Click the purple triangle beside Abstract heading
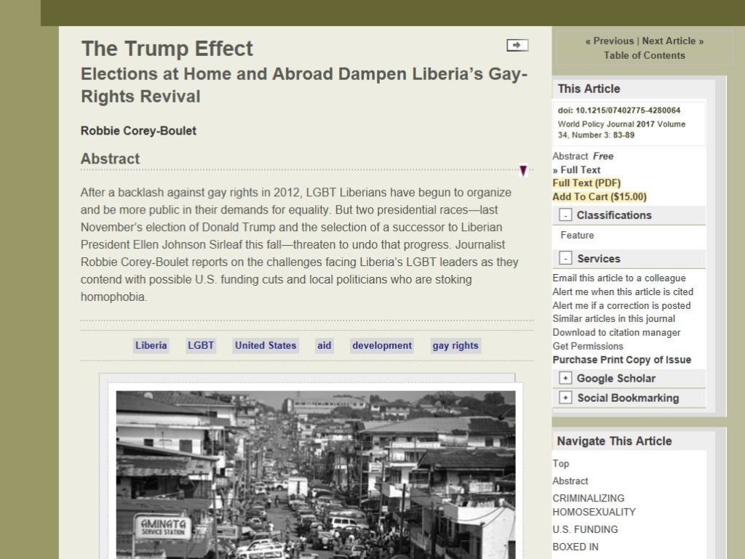Viewport: 745px width, 559px height. [x=522, y=170]
